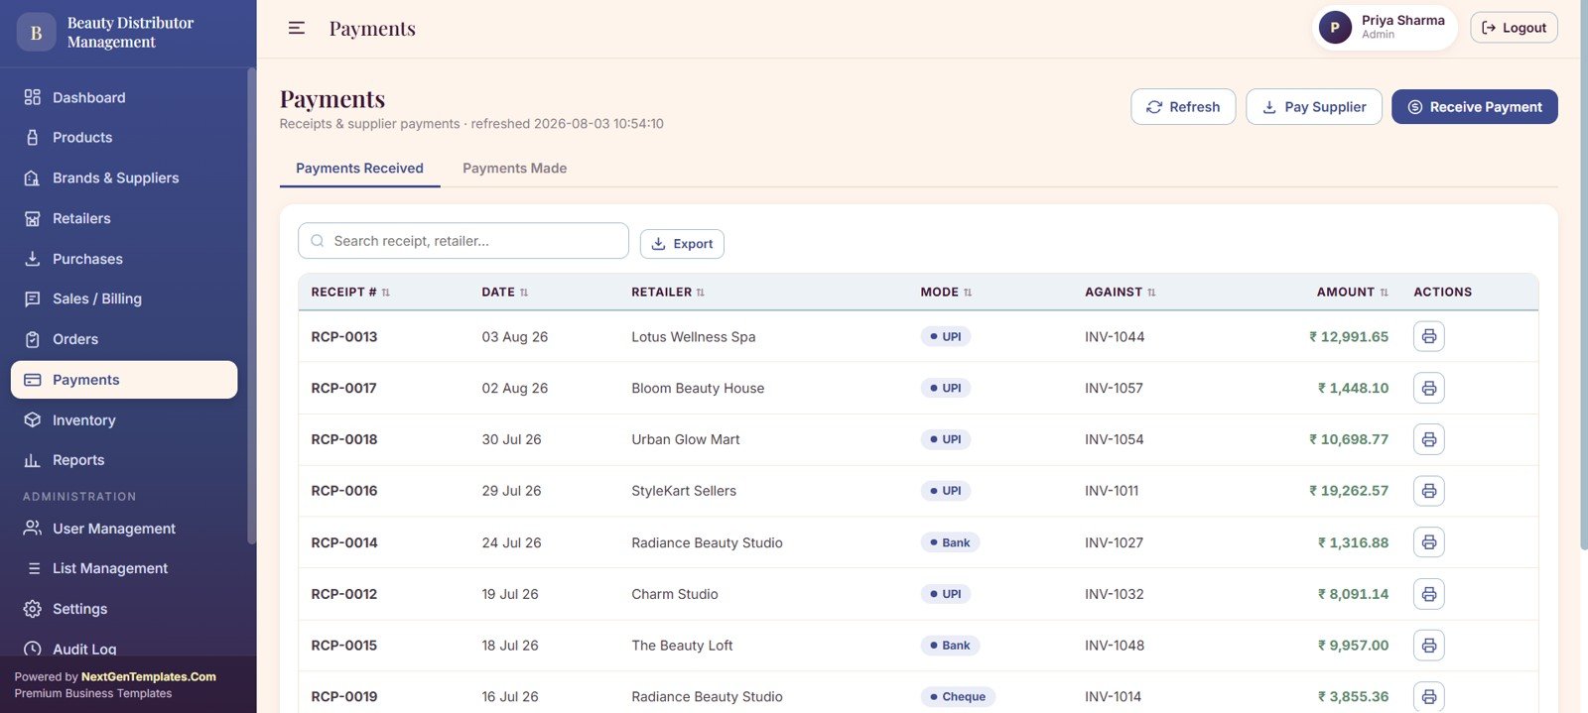Screen dimensions: 1588x713
Task: Toggle the sidebar hamburger menu icon
Action: (297, 28)
